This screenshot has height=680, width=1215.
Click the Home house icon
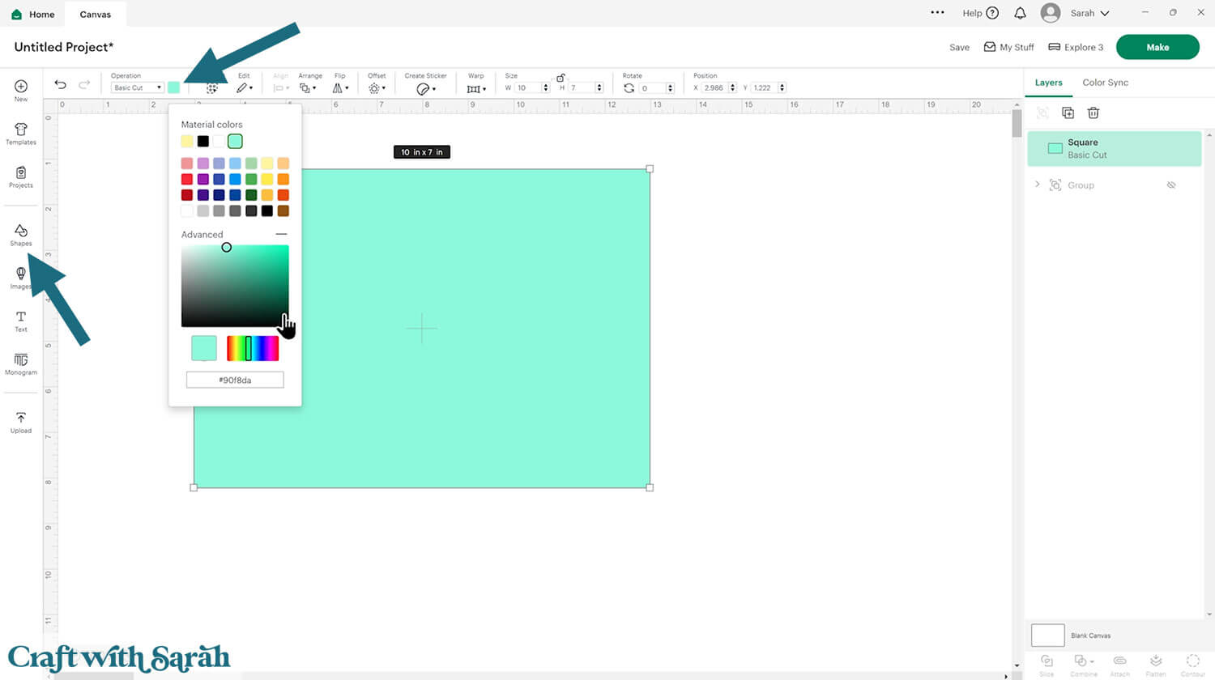point(16,14)
